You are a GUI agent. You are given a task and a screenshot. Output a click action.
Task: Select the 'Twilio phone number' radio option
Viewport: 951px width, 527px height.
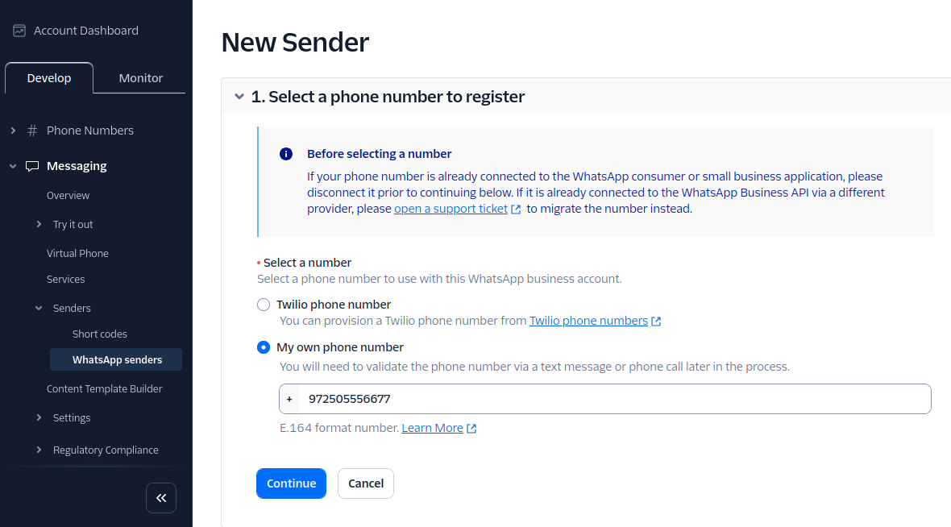(264, 304)
